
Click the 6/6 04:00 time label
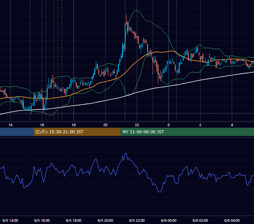coord(232,220)
